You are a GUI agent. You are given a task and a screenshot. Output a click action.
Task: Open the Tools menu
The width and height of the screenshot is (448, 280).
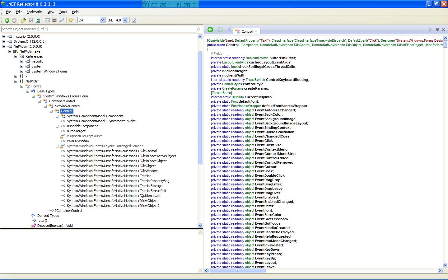click(63, 12)
